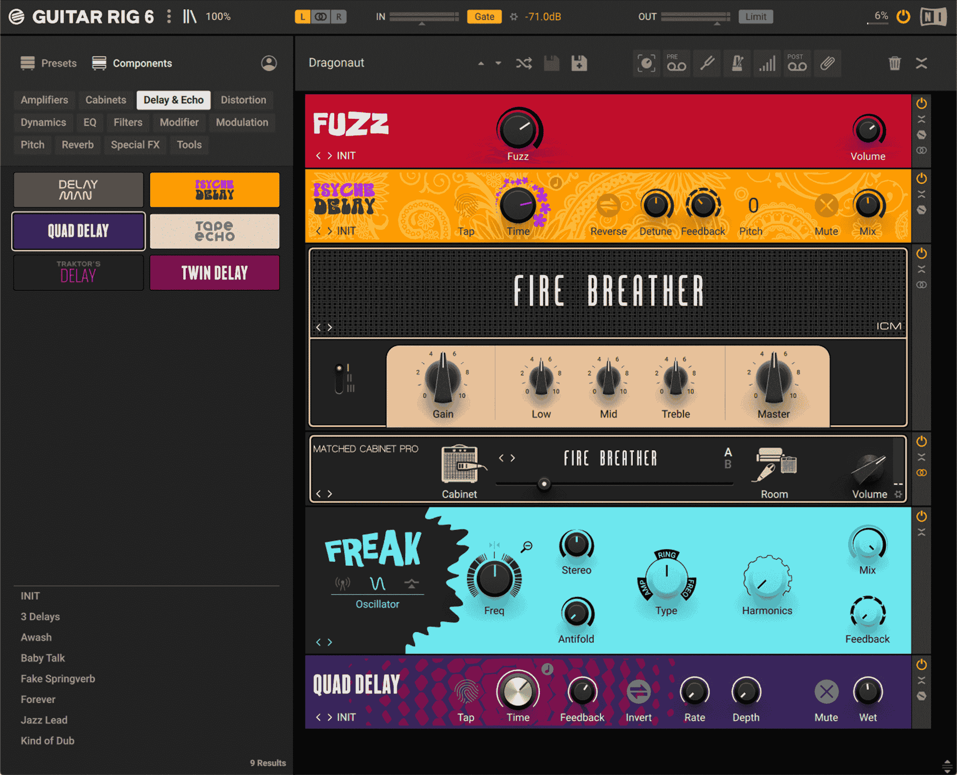Shuffle to a random preset
Screen dimensions: 957x775
pyautogui.click(x=524, y=64)
